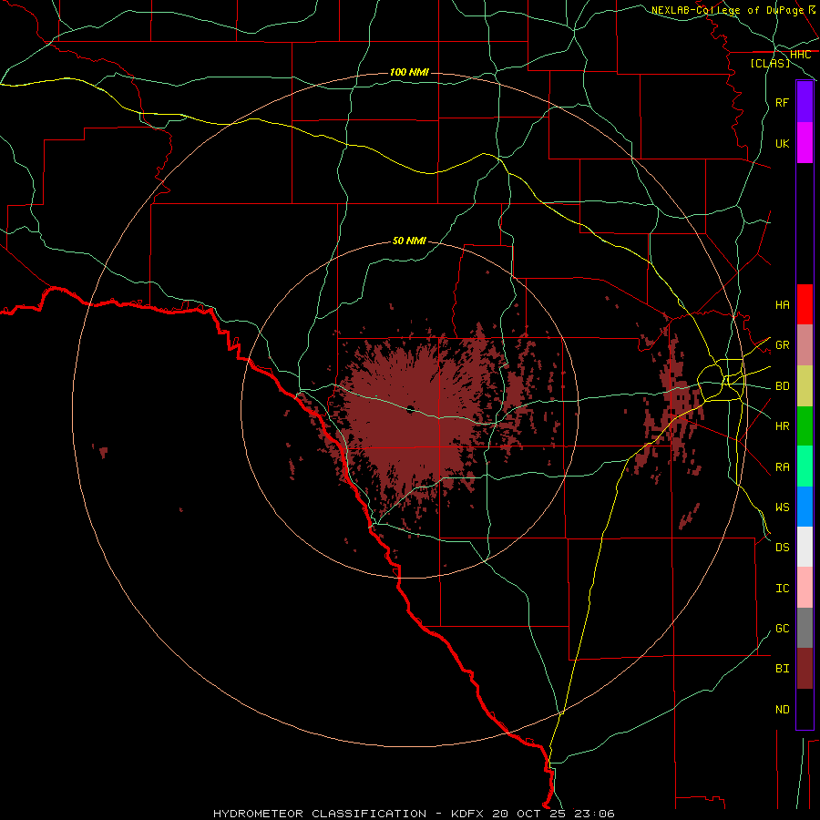Click the UK magenta legend swatch
820x820 pixels.
coord(805,143)
